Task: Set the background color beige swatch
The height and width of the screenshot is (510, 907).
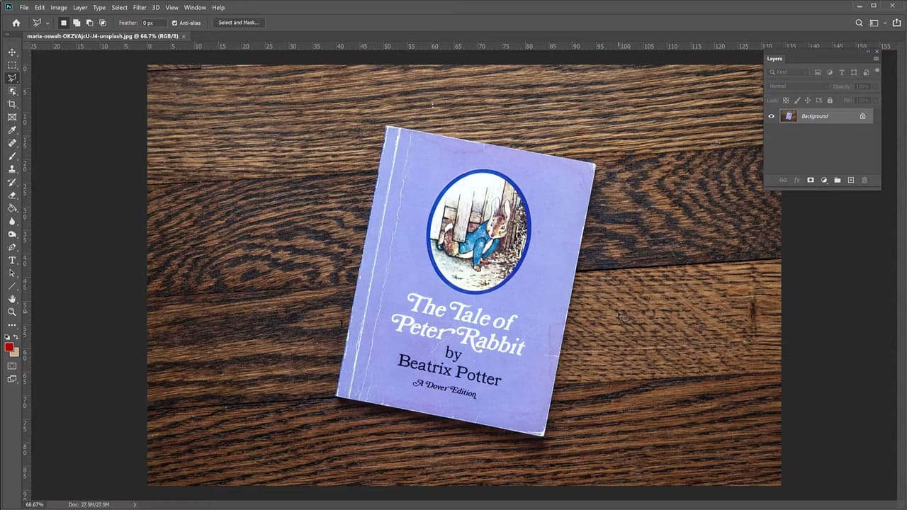Action: (x=16, y=352)
